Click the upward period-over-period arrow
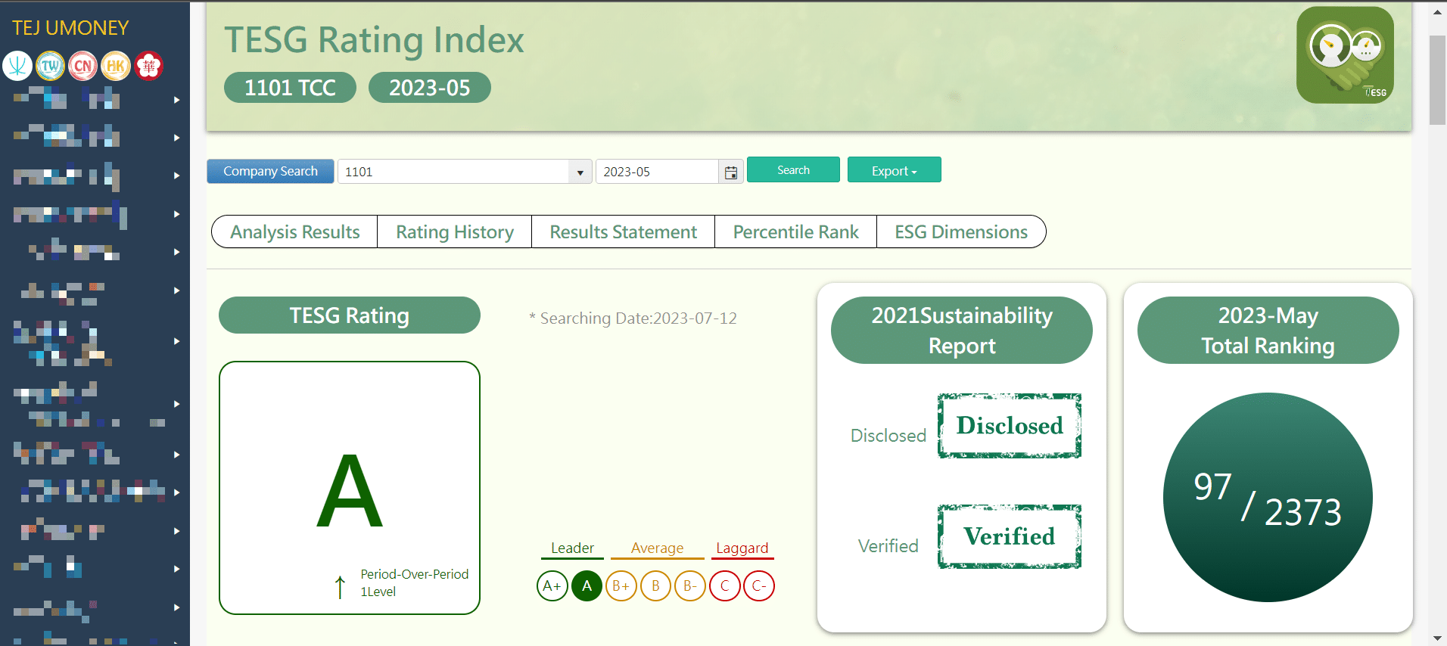 pyautogui.click(x=340, y=586)
